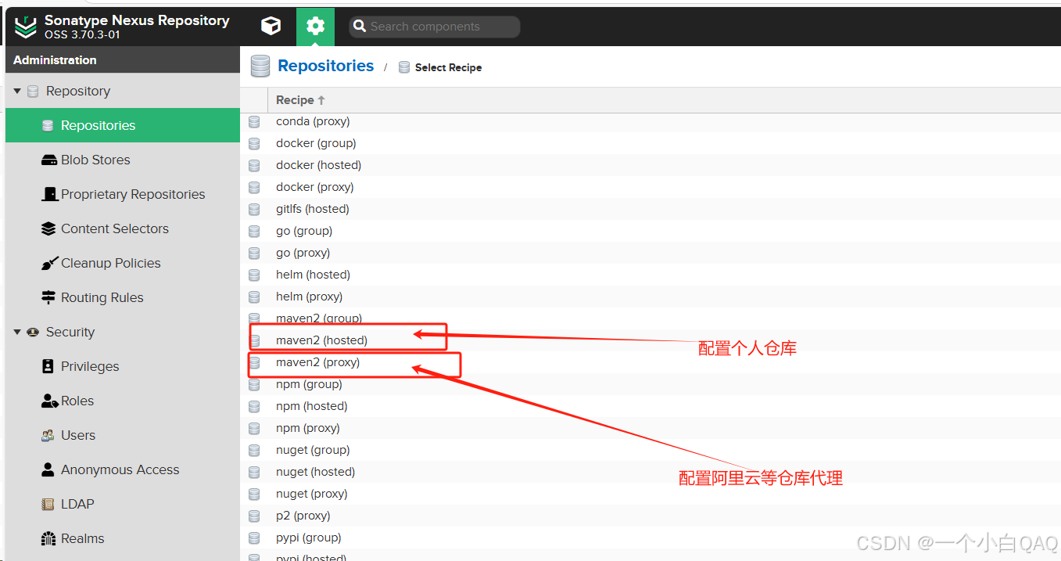Select the conda (proxy) recipe

click(651, 121)
